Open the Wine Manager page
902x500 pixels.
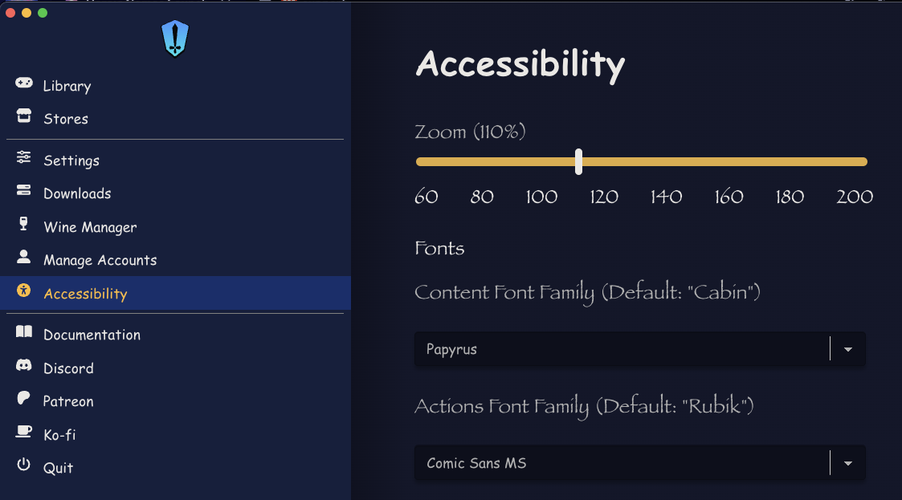coord(90,227)
